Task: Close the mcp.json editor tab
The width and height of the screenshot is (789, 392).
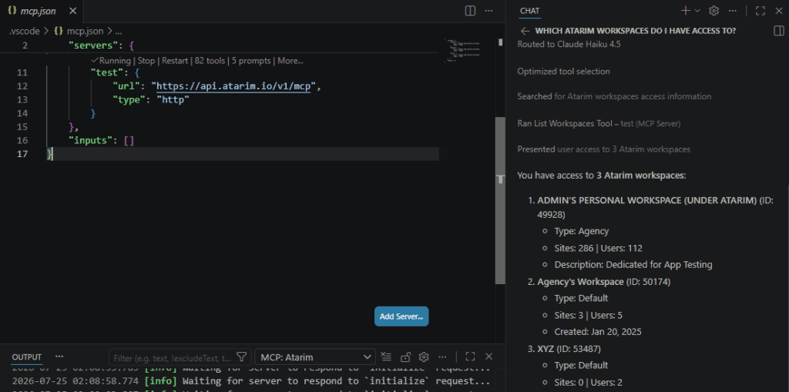Action: tap(73, 11)
